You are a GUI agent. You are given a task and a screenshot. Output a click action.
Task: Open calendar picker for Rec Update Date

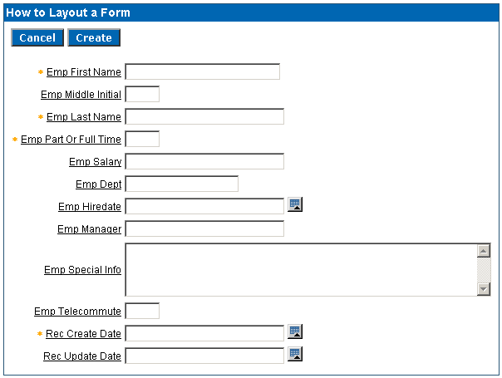pyautogui.click(x=295, y=354)
